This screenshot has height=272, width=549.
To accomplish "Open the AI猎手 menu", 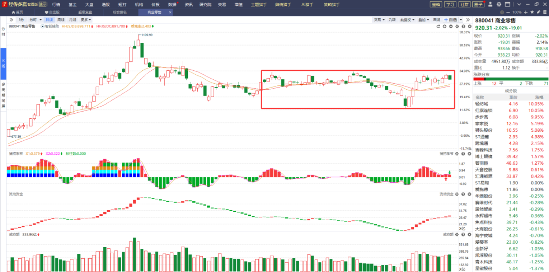I will (308, 5).
